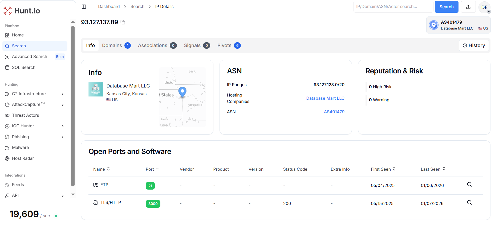
Task: Switch to the Signals tab
Action: click(x=197, y=45)
